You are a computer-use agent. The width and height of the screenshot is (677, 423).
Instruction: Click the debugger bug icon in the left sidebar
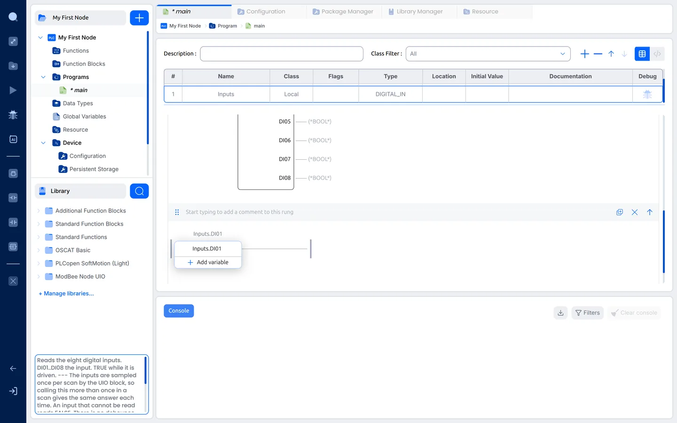pyautogui.click(x=13, y=115)
